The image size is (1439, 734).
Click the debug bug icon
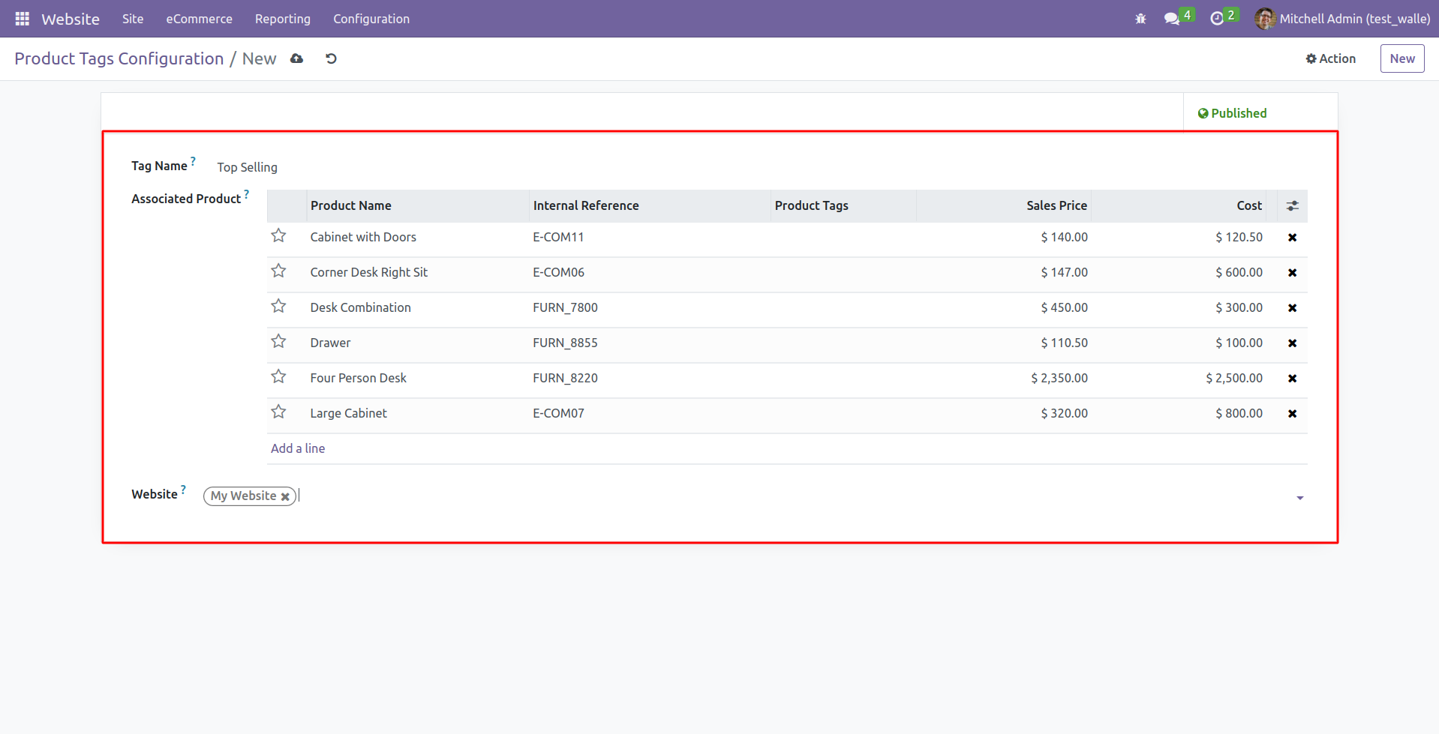coord(1140,19)
